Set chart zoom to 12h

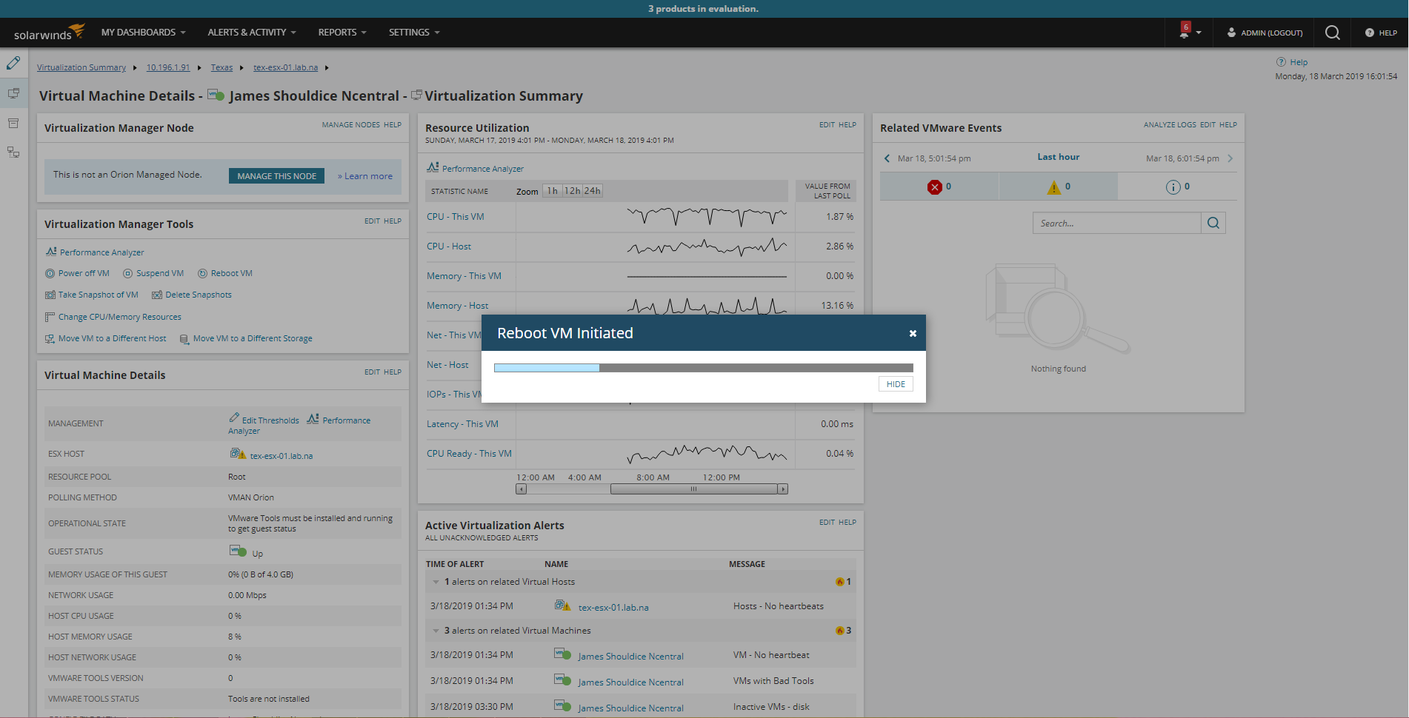tap(573, 191)
